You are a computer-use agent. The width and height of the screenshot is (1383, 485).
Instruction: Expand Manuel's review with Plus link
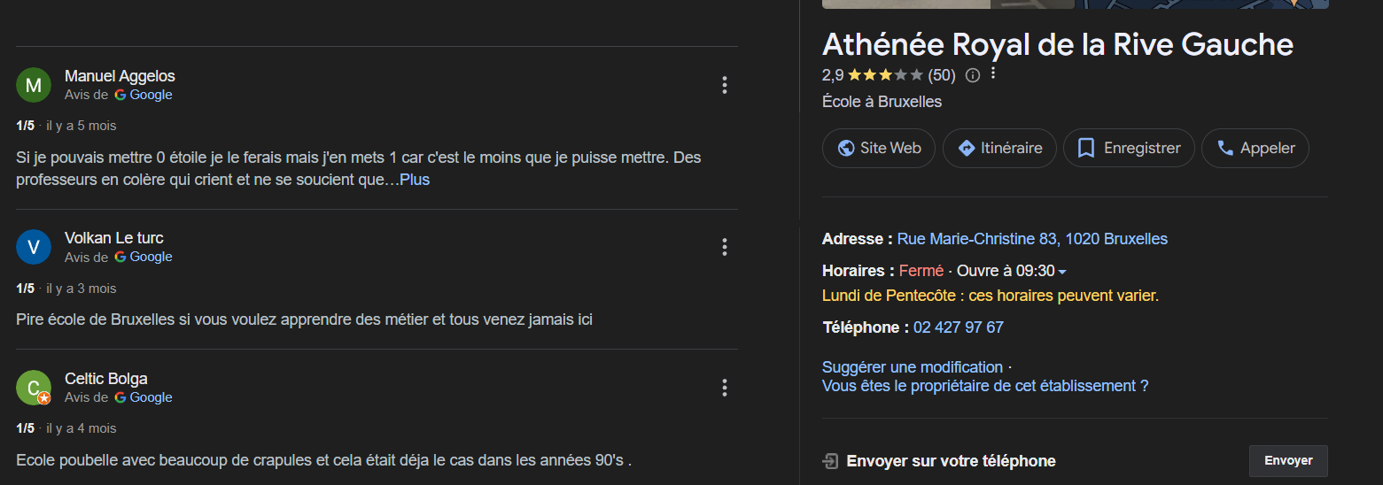(415, 180)
